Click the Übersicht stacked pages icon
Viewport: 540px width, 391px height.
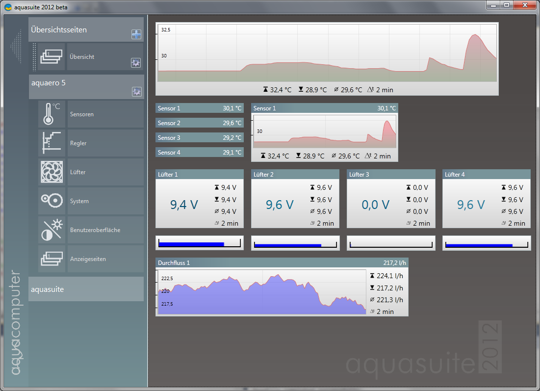coord(51,57)
